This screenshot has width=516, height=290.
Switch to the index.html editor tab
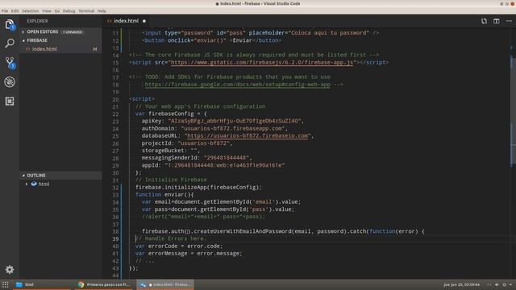(x=126, y=21)
